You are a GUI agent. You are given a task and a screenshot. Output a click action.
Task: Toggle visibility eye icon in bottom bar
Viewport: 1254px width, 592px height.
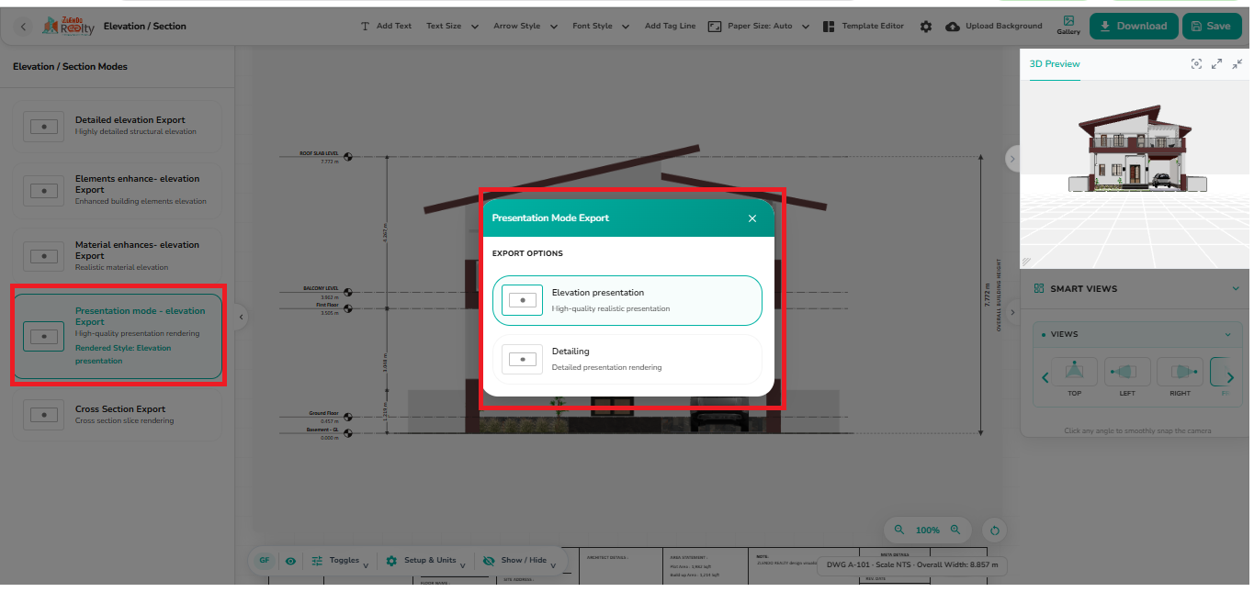pos(290,561)
